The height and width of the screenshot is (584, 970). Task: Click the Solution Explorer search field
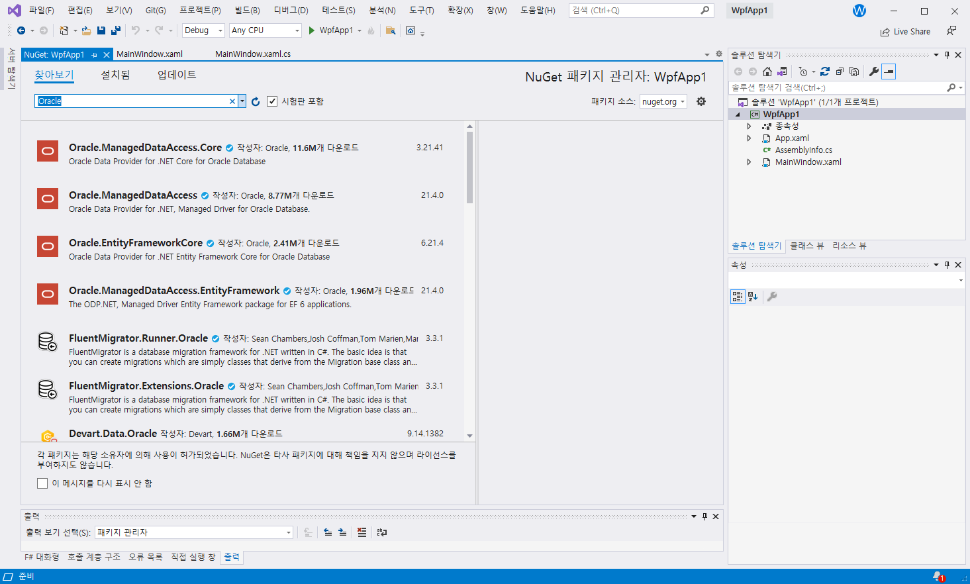[838, 87]
